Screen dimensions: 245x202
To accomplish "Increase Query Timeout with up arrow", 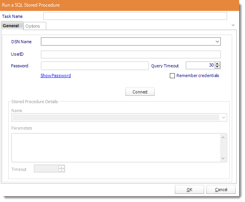I will click(217, 64).
